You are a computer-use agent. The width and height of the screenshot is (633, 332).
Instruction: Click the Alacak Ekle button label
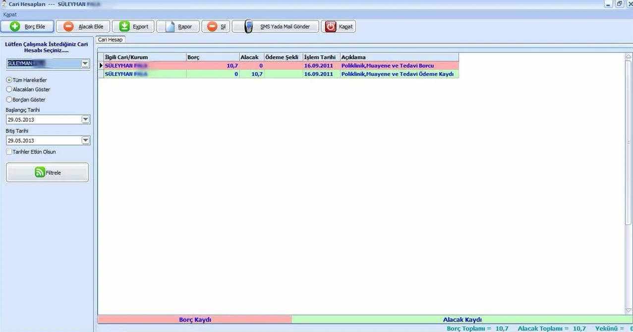[x=91, y=27]
